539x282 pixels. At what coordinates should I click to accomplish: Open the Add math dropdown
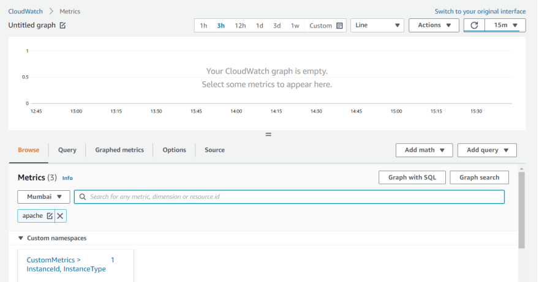(x=424, y=150)
